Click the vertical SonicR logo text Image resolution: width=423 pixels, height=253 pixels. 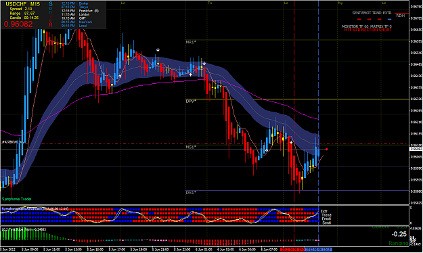click(x=51, y=14)
